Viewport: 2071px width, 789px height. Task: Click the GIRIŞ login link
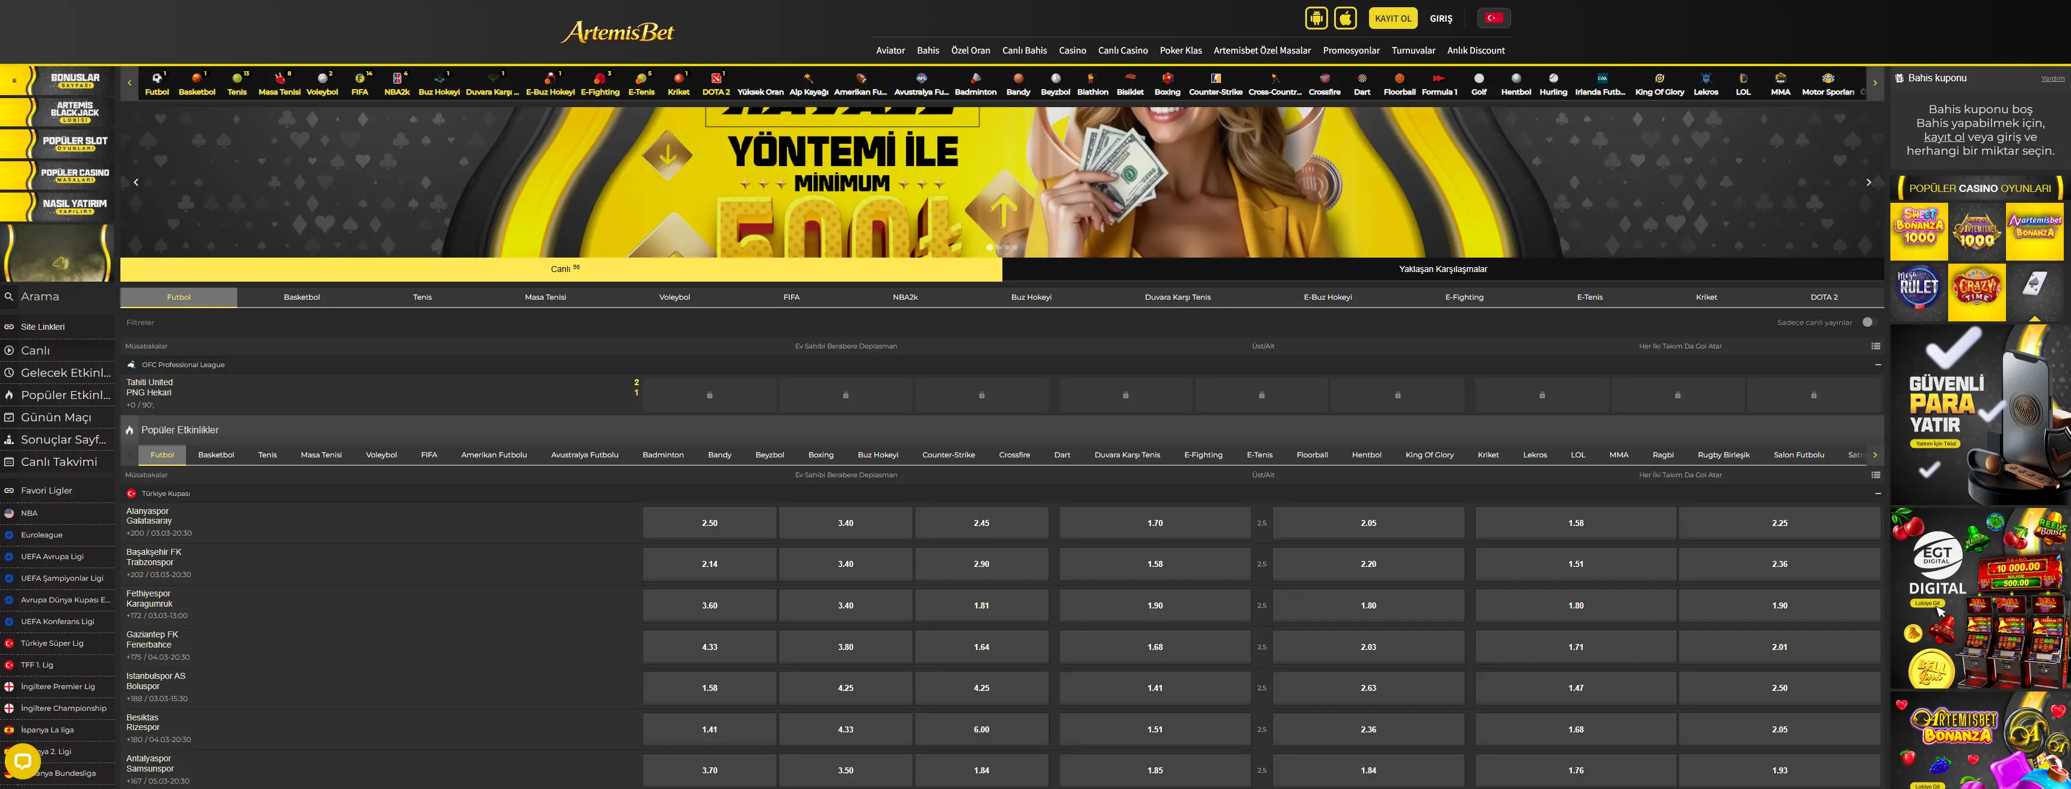tap(1441, 17)
